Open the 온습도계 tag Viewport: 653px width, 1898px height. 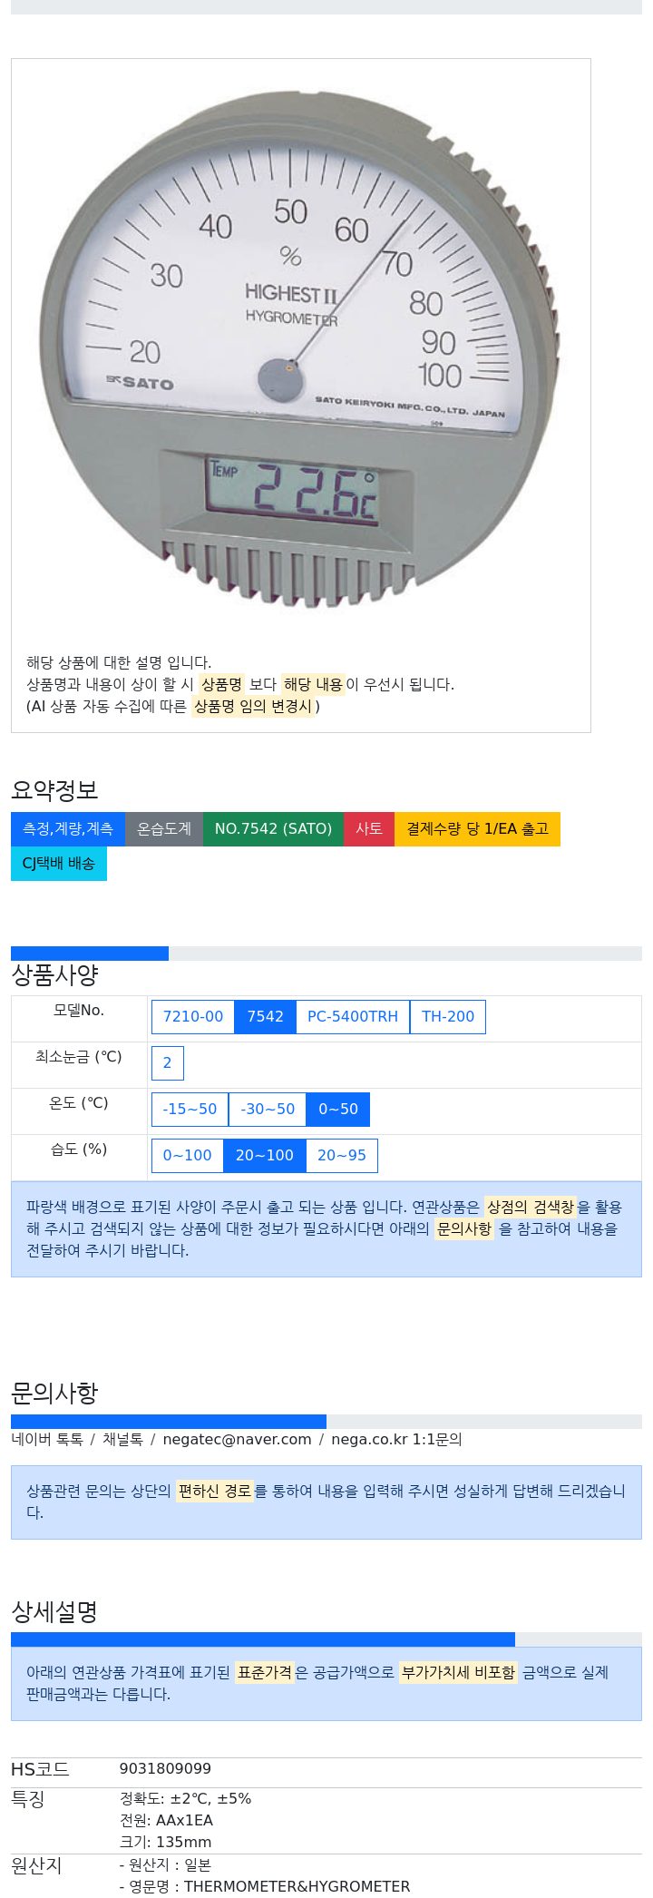click(x=164, y=829)
